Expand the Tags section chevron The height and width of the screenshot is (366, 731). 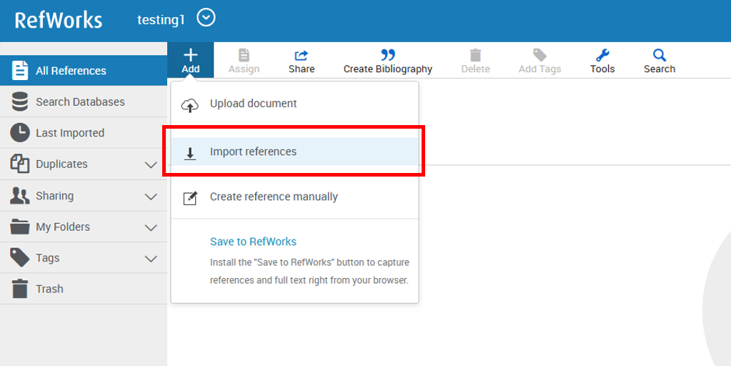coord(151,258)
